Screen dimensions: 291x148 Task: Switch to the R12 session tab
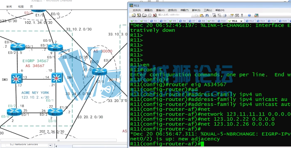point(250,21)
